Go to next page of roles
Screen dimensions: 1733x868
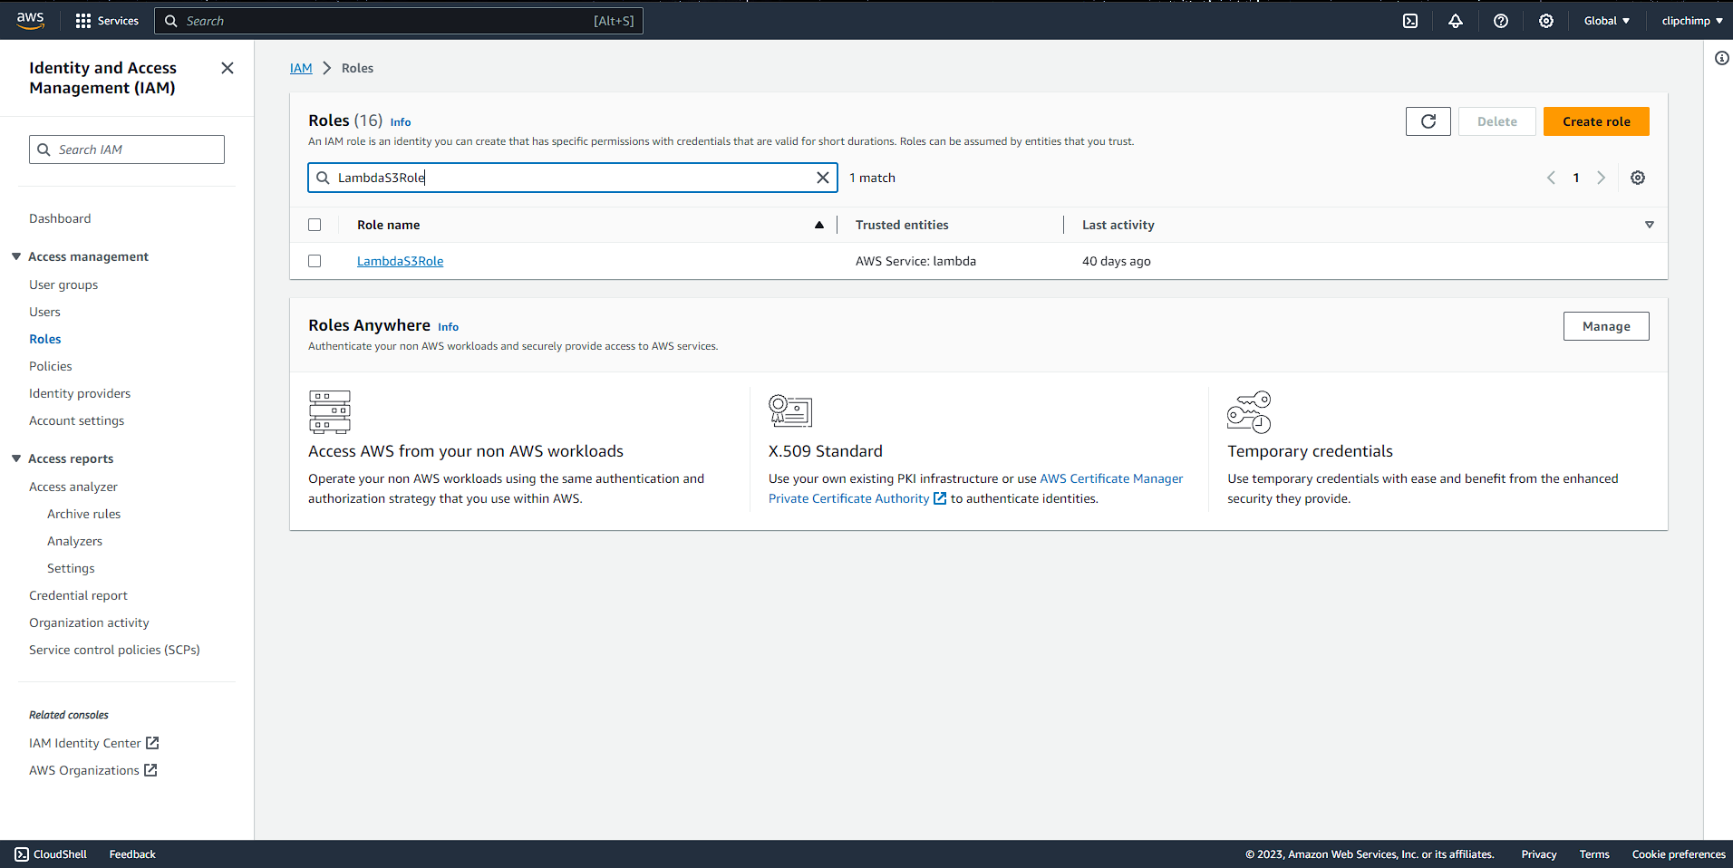coord(1602,178)
